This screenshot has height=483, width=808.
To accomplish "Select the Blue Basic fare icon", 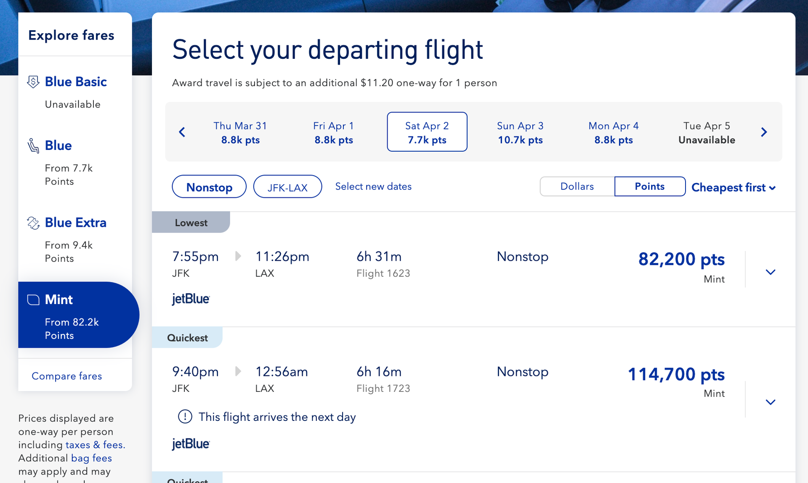I will [x=34, y=82].
